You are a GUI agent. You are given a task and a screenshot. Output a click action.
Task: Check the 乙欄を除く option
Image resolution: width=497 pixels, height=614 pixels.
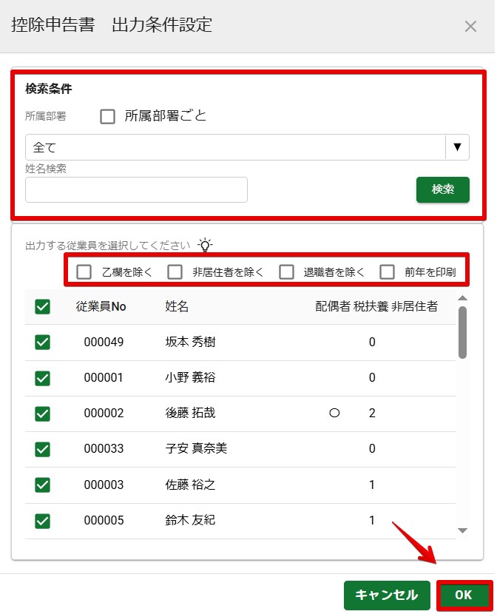[84, 271]
